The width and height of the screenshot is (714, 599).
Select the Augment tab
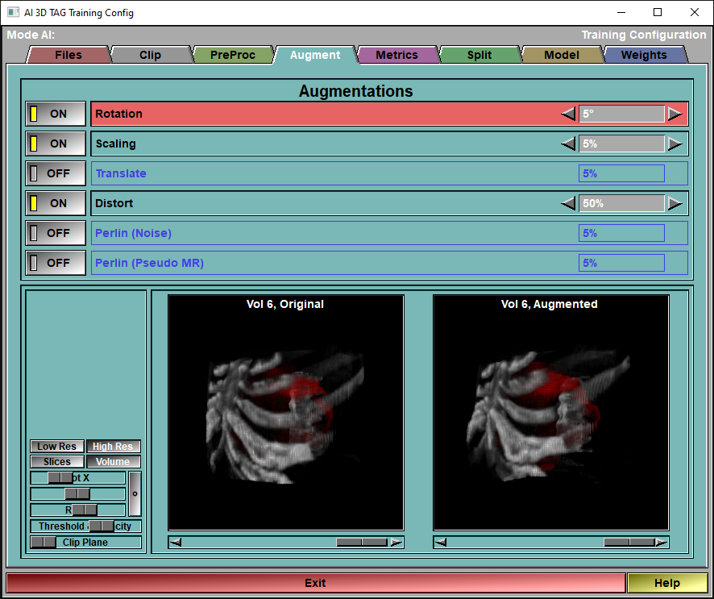[315, 55]
